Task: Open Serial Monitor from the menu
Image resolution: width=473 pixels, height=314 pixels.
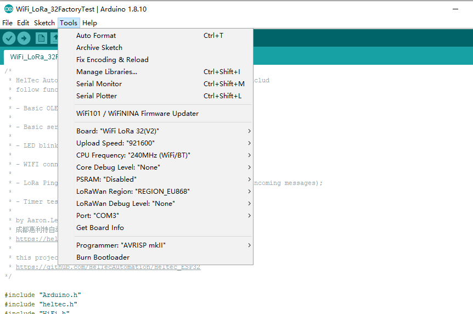Action: tap(99, 84)
